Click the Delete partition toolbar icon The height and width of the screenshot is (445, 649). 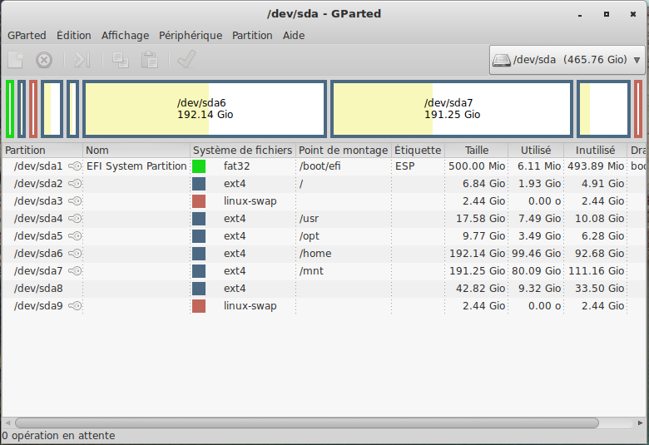tap(44, 60)
